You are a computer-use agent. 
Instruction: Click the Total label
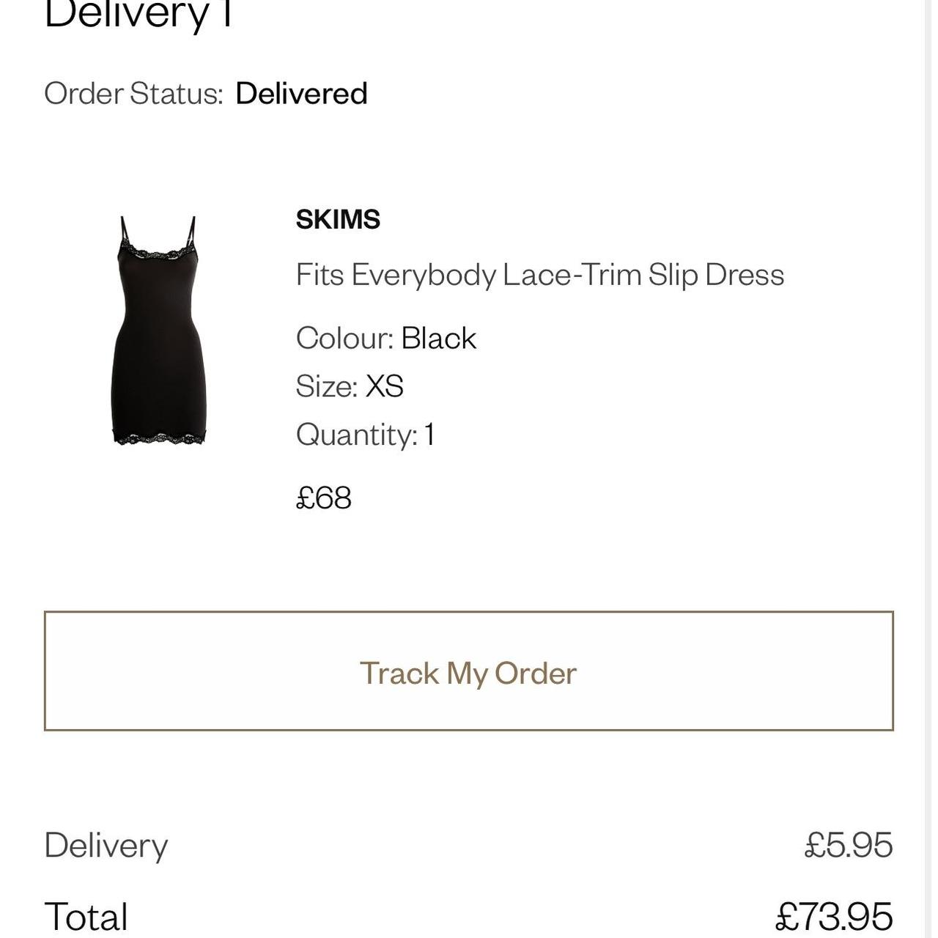click(86, 916)
